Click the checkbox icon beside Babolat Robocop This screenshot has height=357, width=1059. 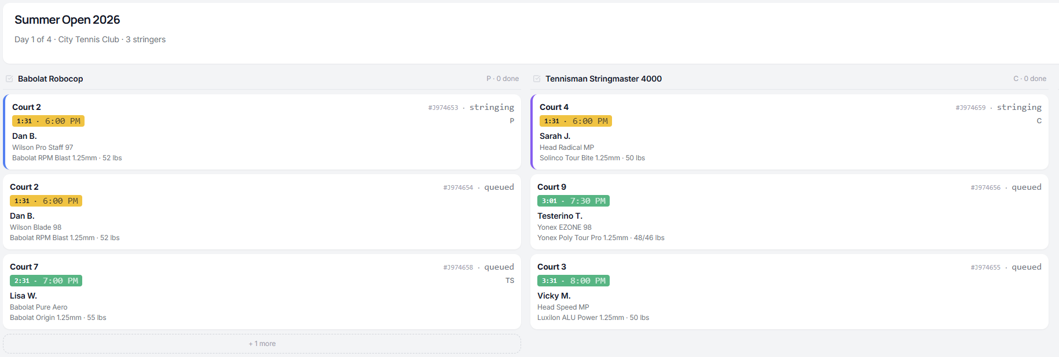tap(9, 79)
